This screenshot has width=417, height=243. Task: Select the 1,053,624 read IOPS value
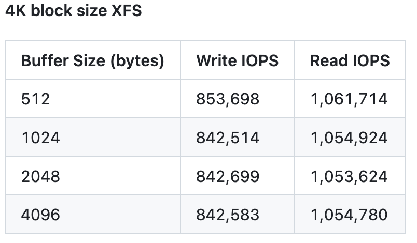click(x=349, y=176)
